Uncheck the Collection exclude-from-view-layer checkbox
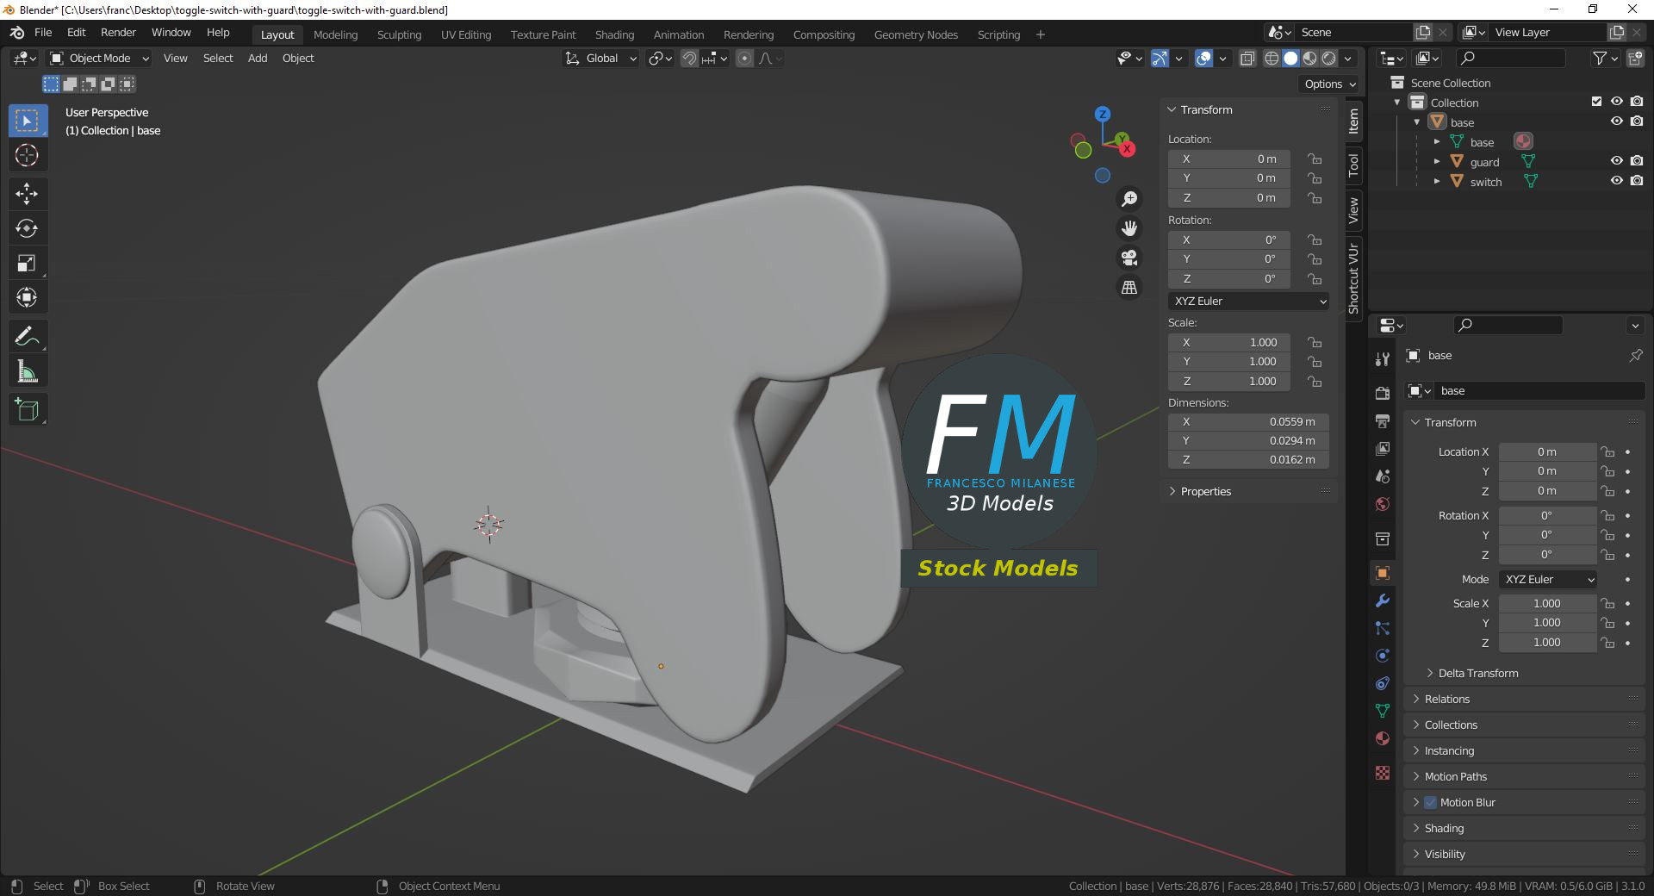Viewport: 1654px width, 896px height. [x=1597, y=102]
